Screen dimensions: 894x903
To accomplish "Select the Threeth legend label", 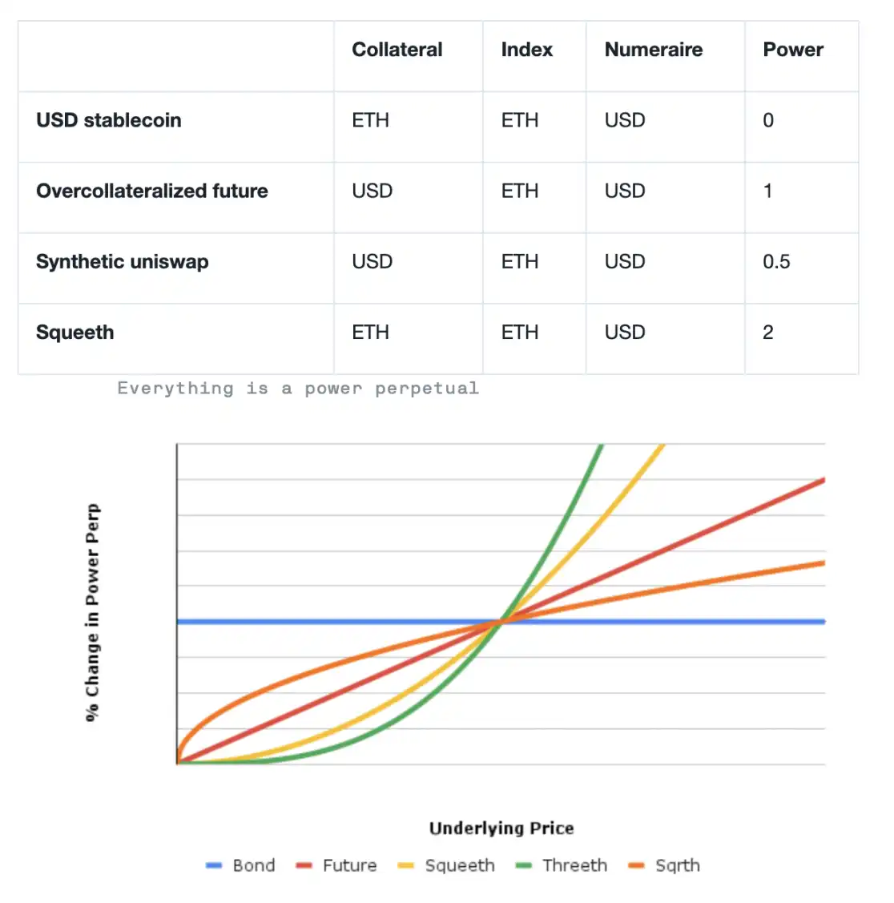I will (574, 865).
